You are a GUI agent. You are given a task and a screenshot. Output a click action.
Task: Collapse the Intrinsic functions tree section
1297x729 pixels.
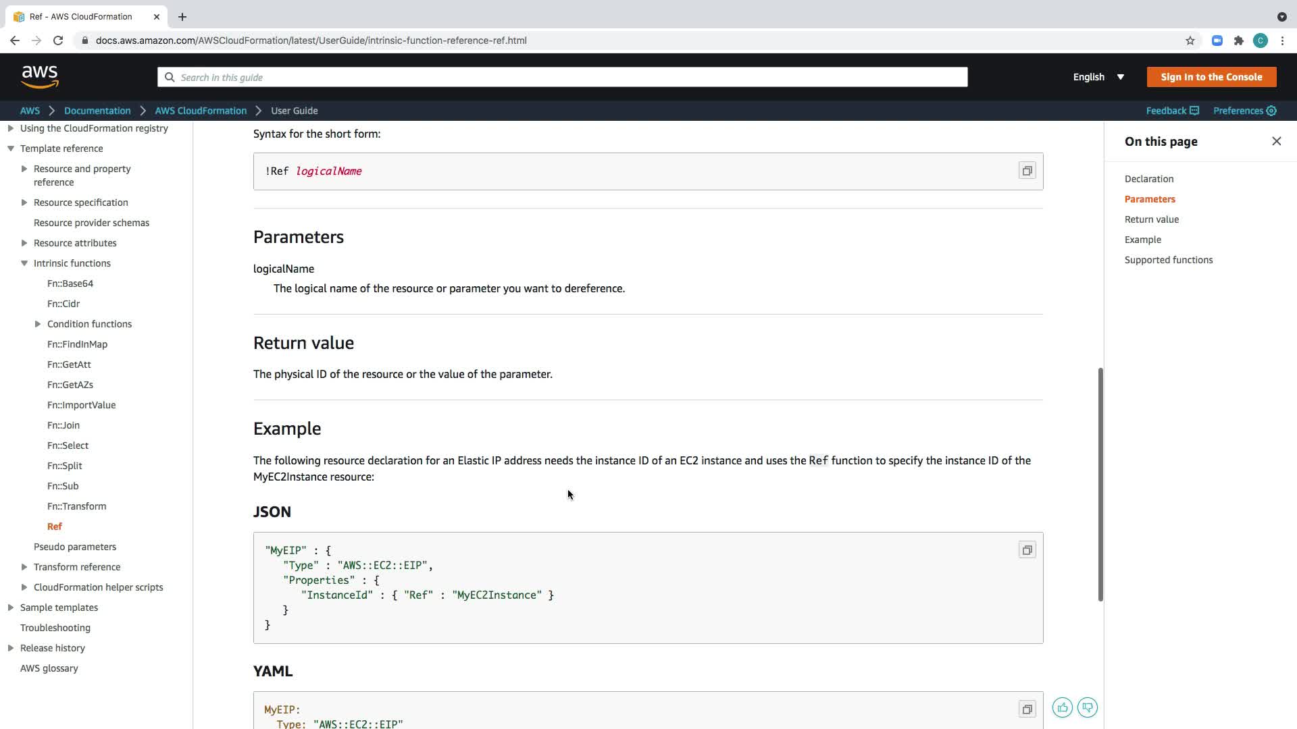coord(24,263)
